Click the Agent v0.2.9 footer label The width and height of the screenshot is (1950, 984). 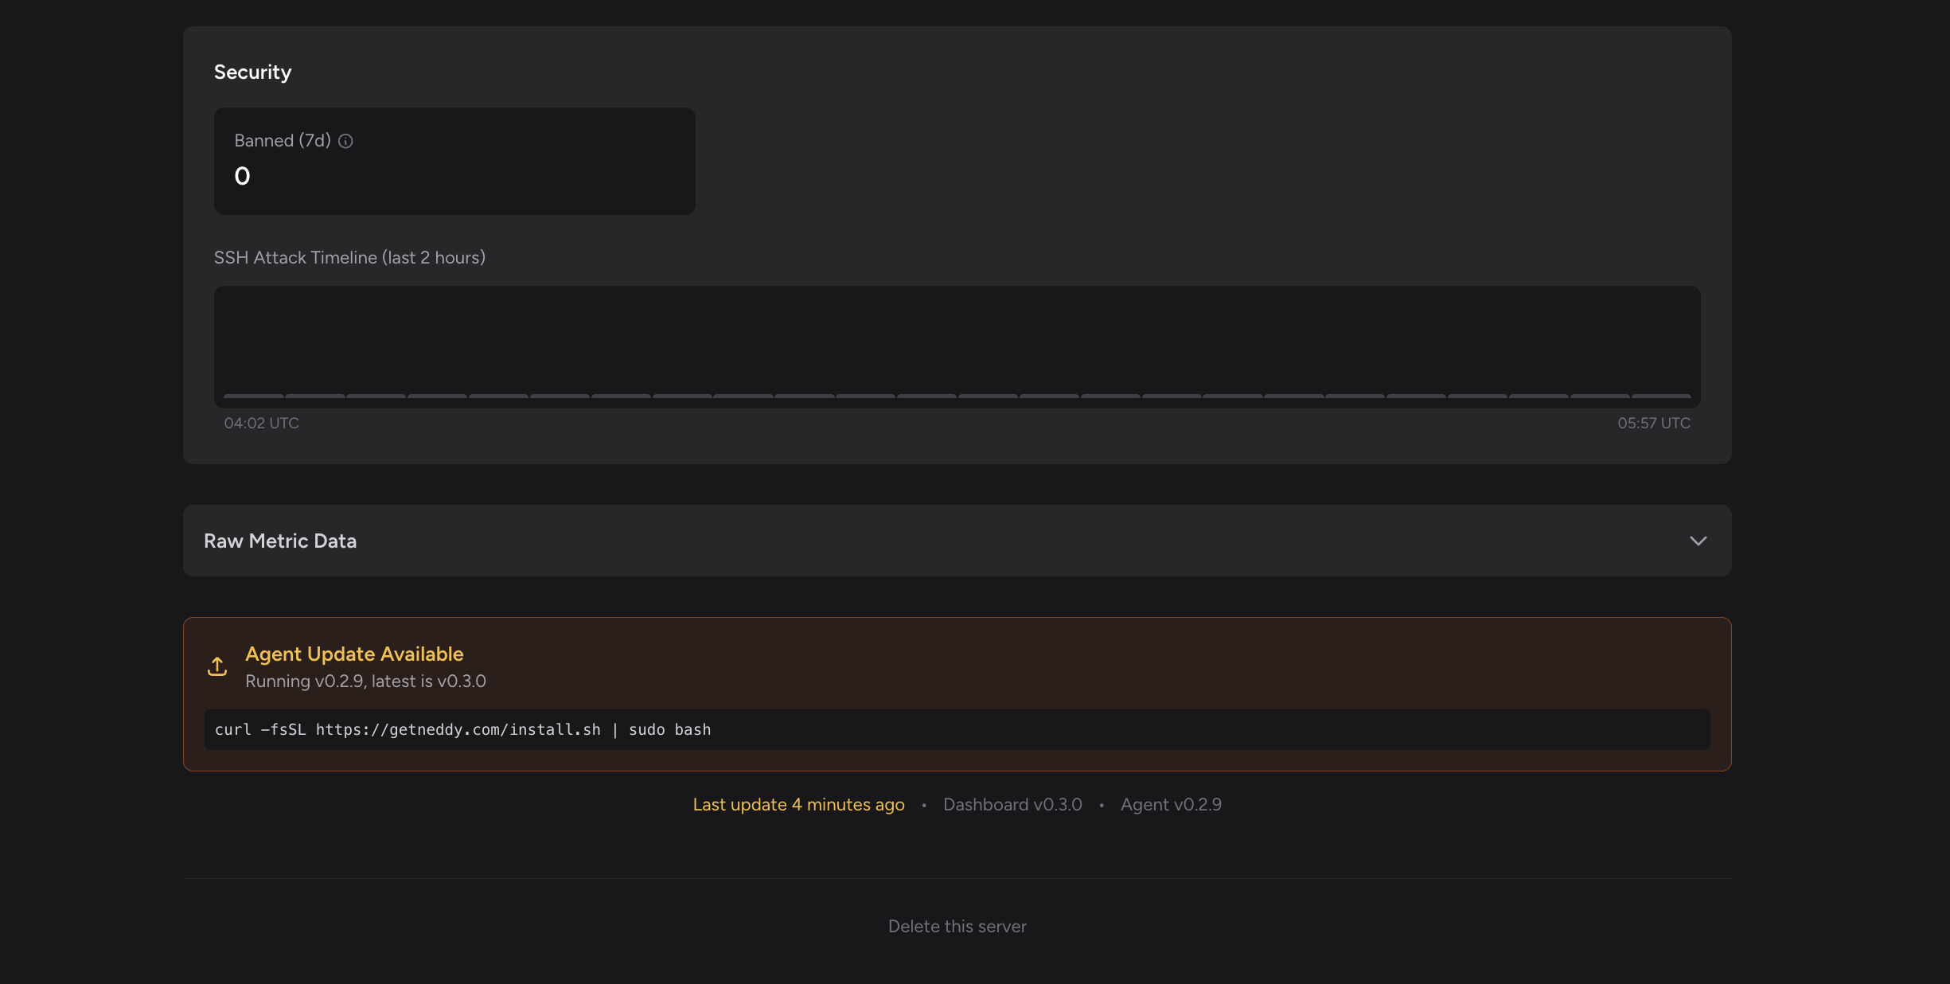(1171, 805)
